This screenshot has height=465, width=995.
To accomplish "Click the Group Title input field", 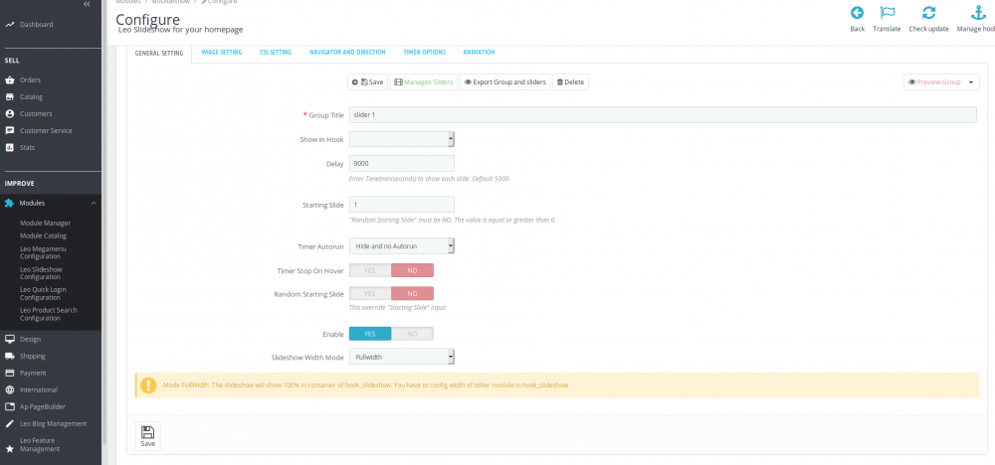I will [663, 114].
